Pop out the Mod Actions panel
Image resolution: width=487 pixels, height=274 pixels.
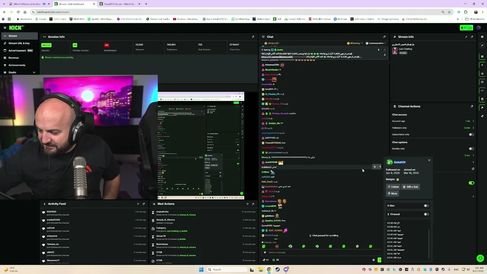click(x=253, y=204)
